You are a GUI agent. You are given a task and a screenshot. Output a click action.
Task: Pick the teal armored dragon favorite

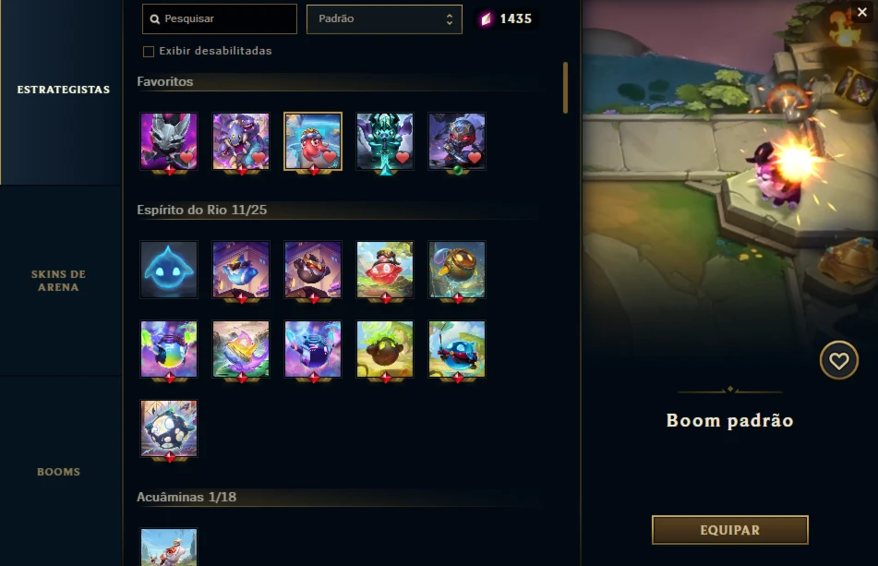(385, 141)
